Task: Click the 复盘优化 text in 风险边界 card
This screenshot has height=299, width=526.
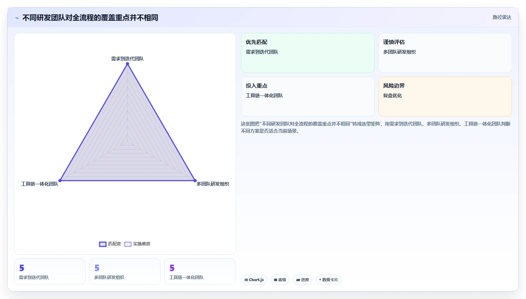Action: tap(393, 95)
